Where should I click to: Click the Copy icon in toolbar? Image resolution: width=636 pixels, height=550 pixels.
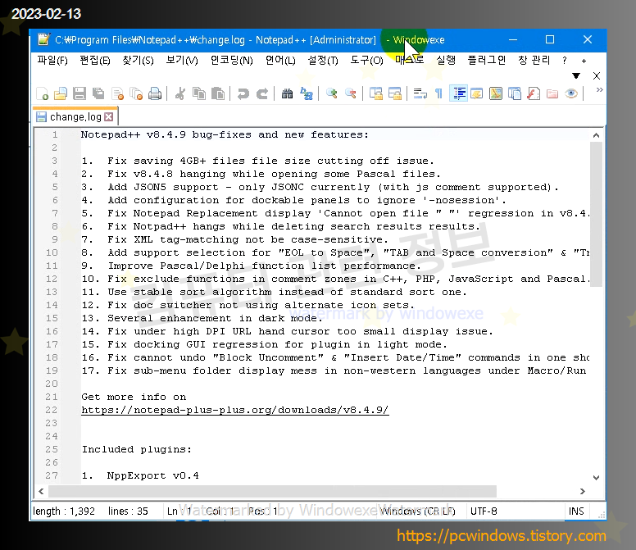pos(198,93)
